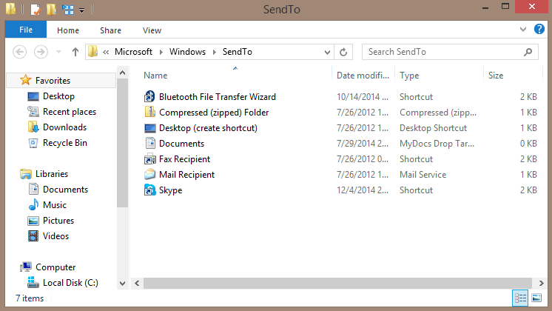Switch to Details view in status bar
The height and width of the screenshot is (311, 552).
click(x=520, y=298)
